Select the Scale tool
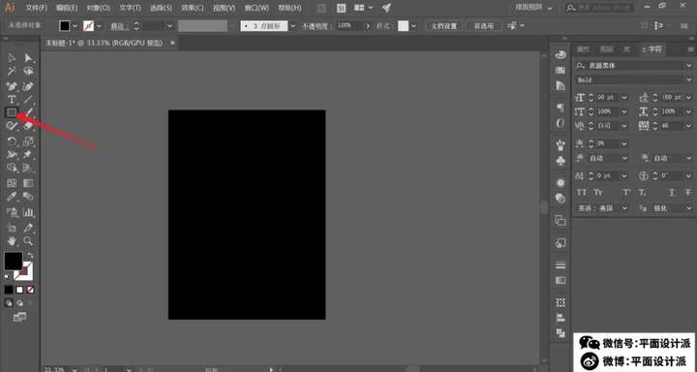 point(28,142)
